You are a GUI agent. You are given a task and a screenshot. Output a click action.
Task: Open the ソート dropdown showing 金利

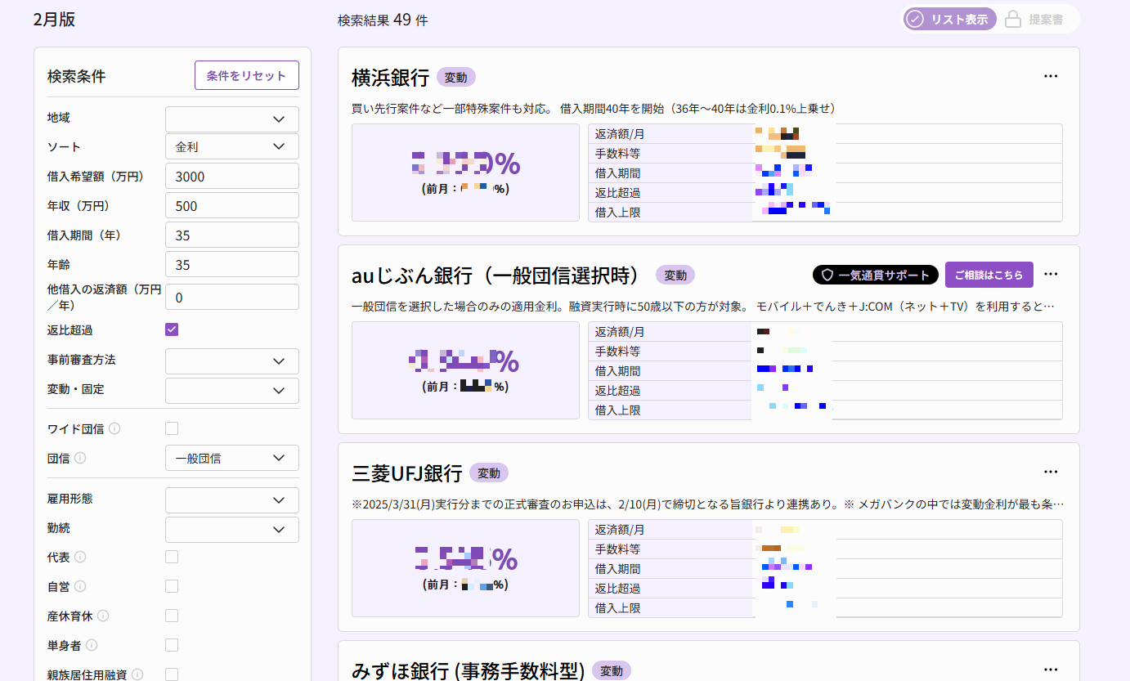click(x=232, y=147)
